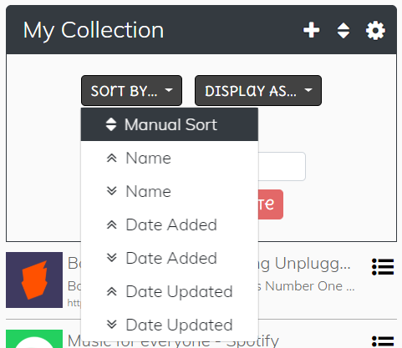Open the SORT BY... dropdown
The image size is (402, 348).
(131, 90)
